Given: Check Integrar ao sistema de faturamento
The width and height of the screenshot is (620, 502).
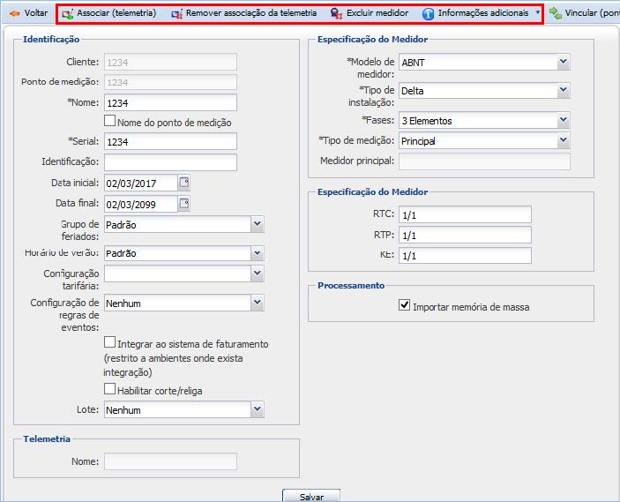Looking at the screenshot, I should tap(109, 342).
